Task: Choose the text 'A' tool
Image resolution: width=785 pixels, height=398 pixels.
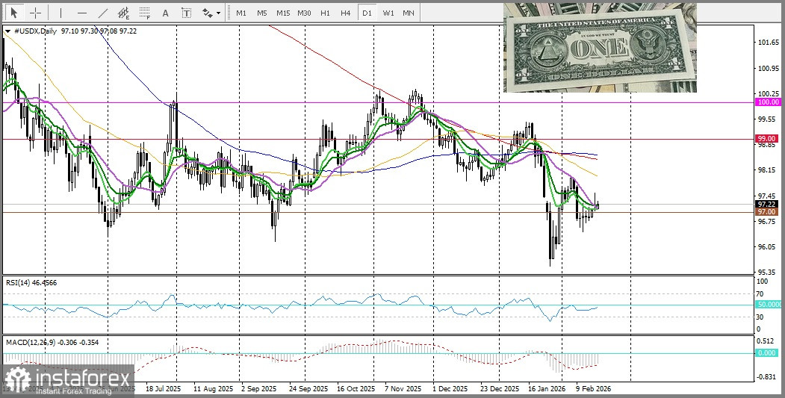Action: click(165, 13)
